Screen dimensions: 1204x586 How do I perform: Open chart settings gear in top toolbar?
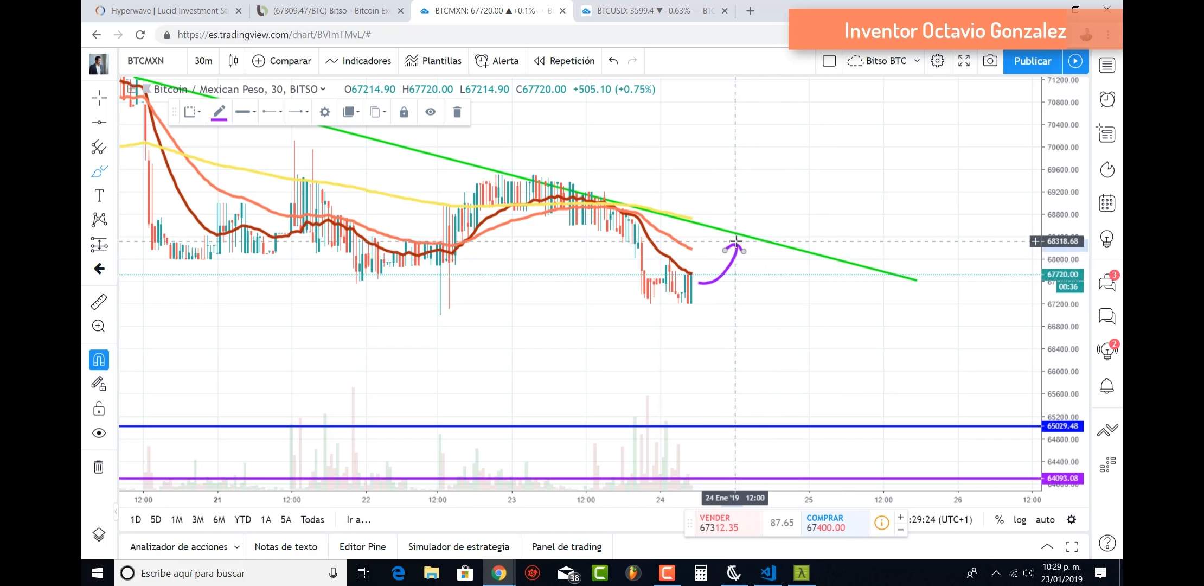click(937, 61)
